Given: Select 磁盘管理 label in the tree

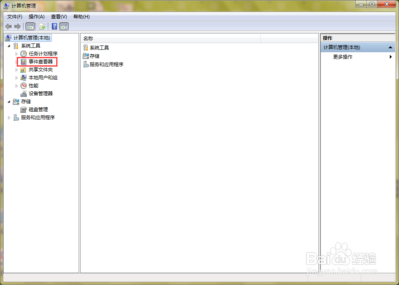Looking at the screenshot, I should (38, 110).
